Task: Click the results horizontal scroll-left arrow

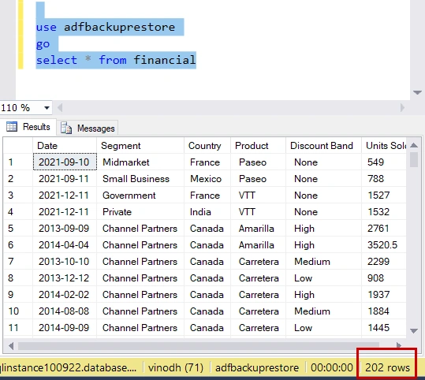Action: (11, 346)
